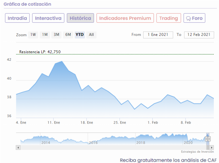Viewport: 219px width, 163px height.
Task: Click the navigator scroll left arrow
Action: [x=18, y=147]
